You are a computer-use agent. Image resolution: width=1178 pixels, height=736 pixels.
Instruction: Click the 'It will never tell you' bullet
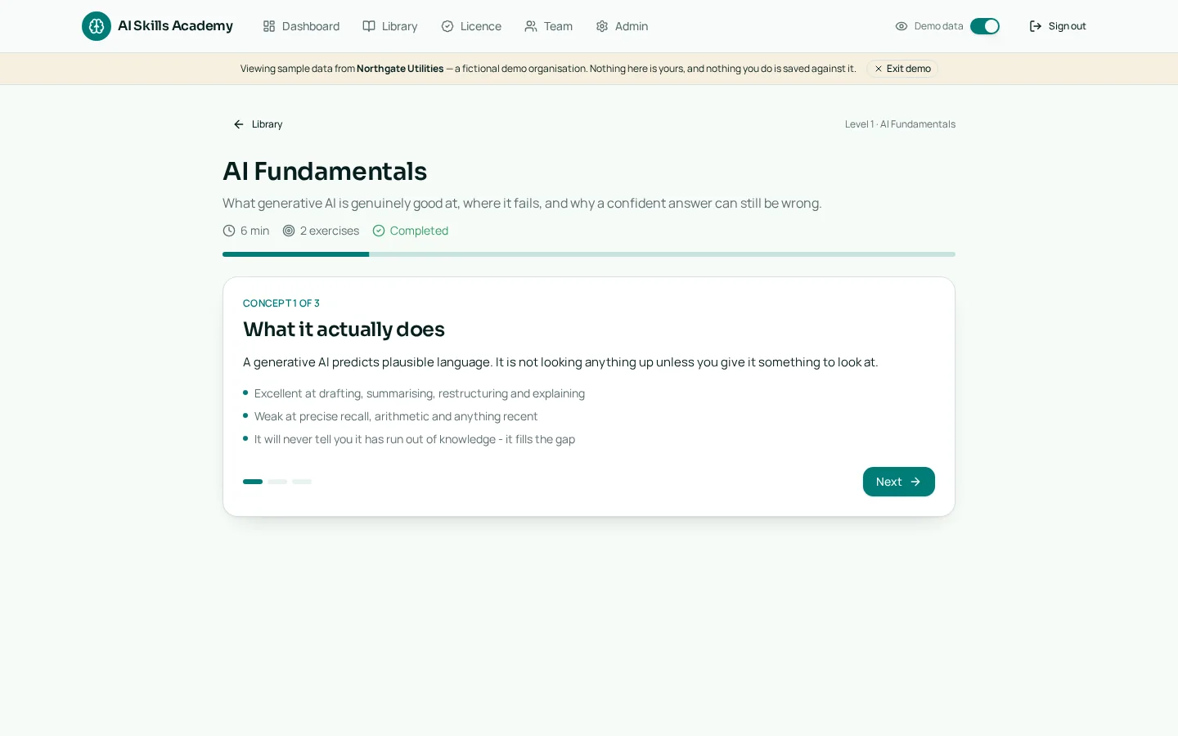coord(415,439)
